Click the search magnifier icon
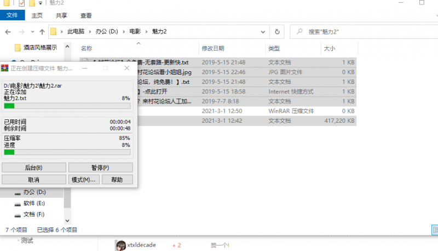 [299, 32]
